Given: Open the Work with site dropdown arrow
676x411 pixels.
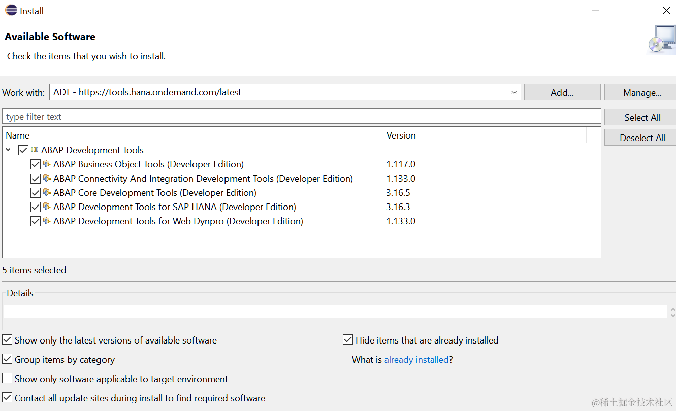Looking at the screenshot, I should coord(514,92).
